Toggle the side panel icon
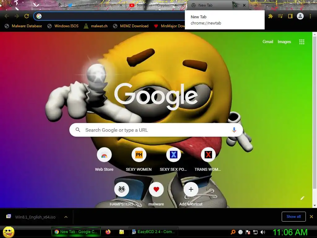 (x=290, y=16)
